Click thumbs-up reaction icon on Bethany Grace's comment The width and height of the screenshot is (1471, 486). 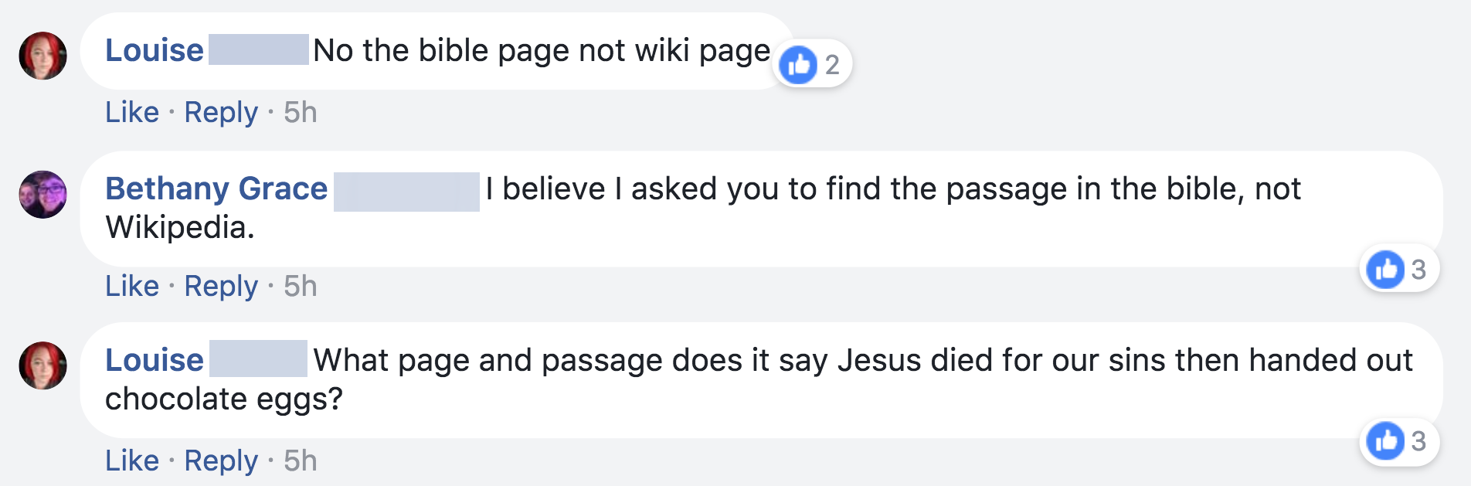point(1385,270)
